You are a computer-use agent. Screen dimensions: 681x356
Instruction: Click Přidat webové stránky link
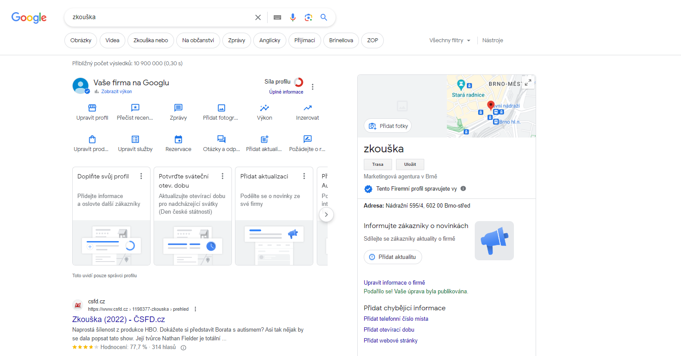[390, 341]
